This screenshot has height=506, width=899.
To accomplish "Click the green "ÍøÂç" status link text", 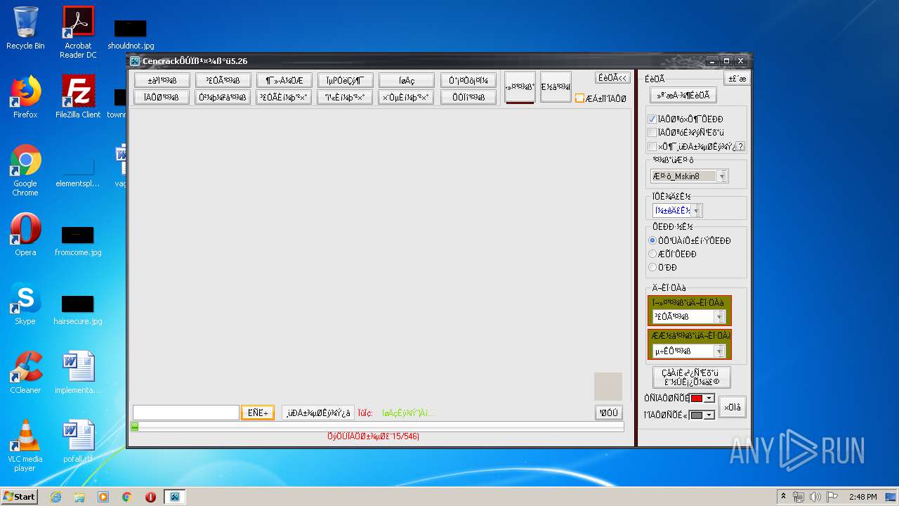I will click(408, 413).
